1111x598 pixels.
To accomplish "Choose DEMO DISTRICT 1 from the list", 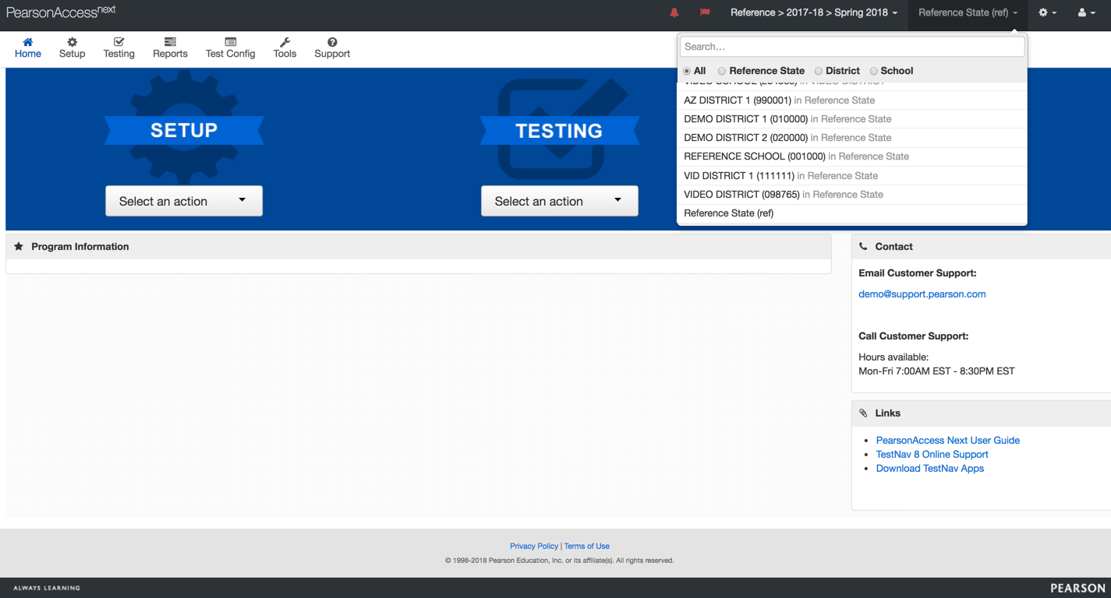I will tap(745, 119).
